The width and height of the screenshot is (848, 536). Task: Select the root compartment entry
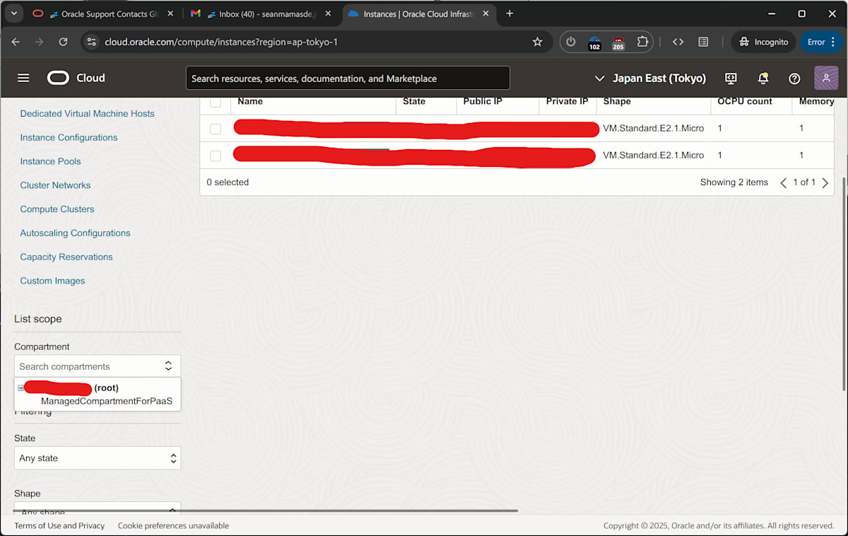pos(71,388)
